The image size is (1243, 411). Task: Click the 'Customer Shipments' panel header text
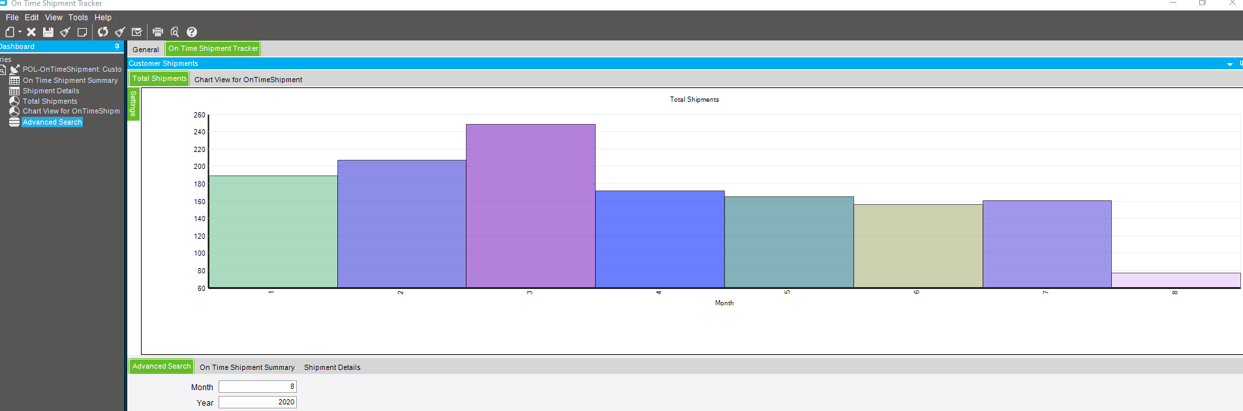[163, 63]
